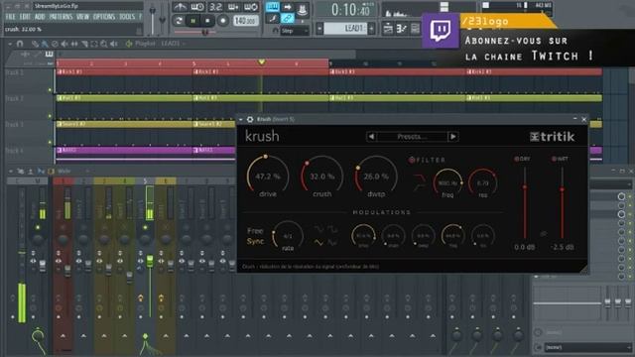Select Sync LFO mode in Krush
635x357 pixels.
(255, 241)
